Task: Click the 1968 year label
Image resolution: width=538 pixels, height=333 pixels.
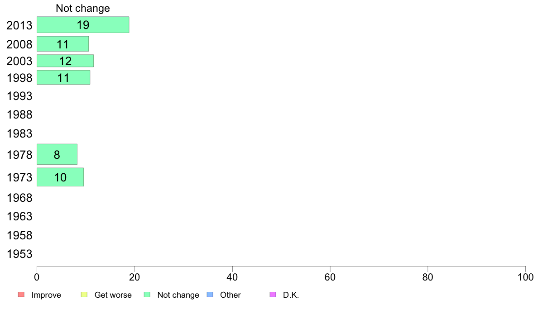Action: (x=19, y=198)
